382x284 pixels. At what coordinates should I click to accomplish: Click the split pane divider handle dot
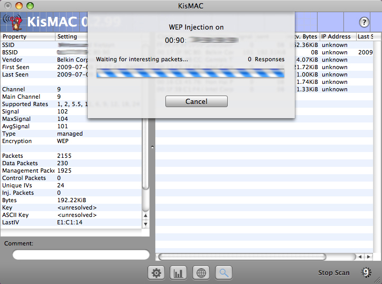153,147
